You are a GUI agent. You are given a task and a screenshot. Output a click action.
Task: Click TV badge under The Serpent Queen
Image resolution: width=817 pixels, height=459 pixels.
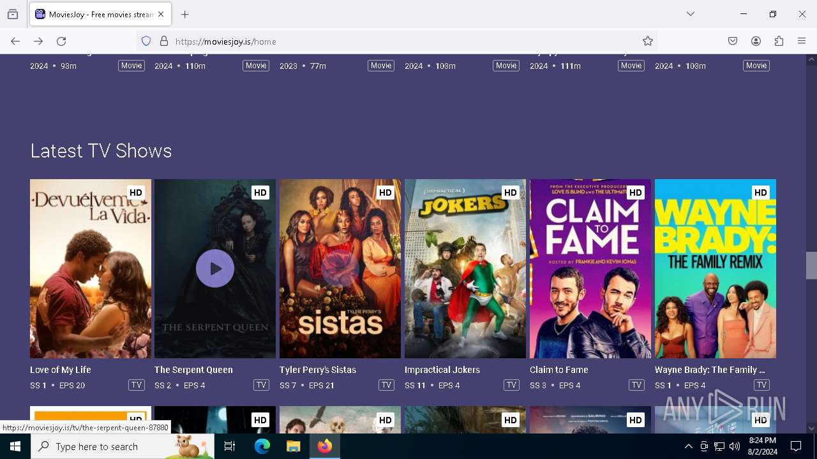[x=261, y=385]
